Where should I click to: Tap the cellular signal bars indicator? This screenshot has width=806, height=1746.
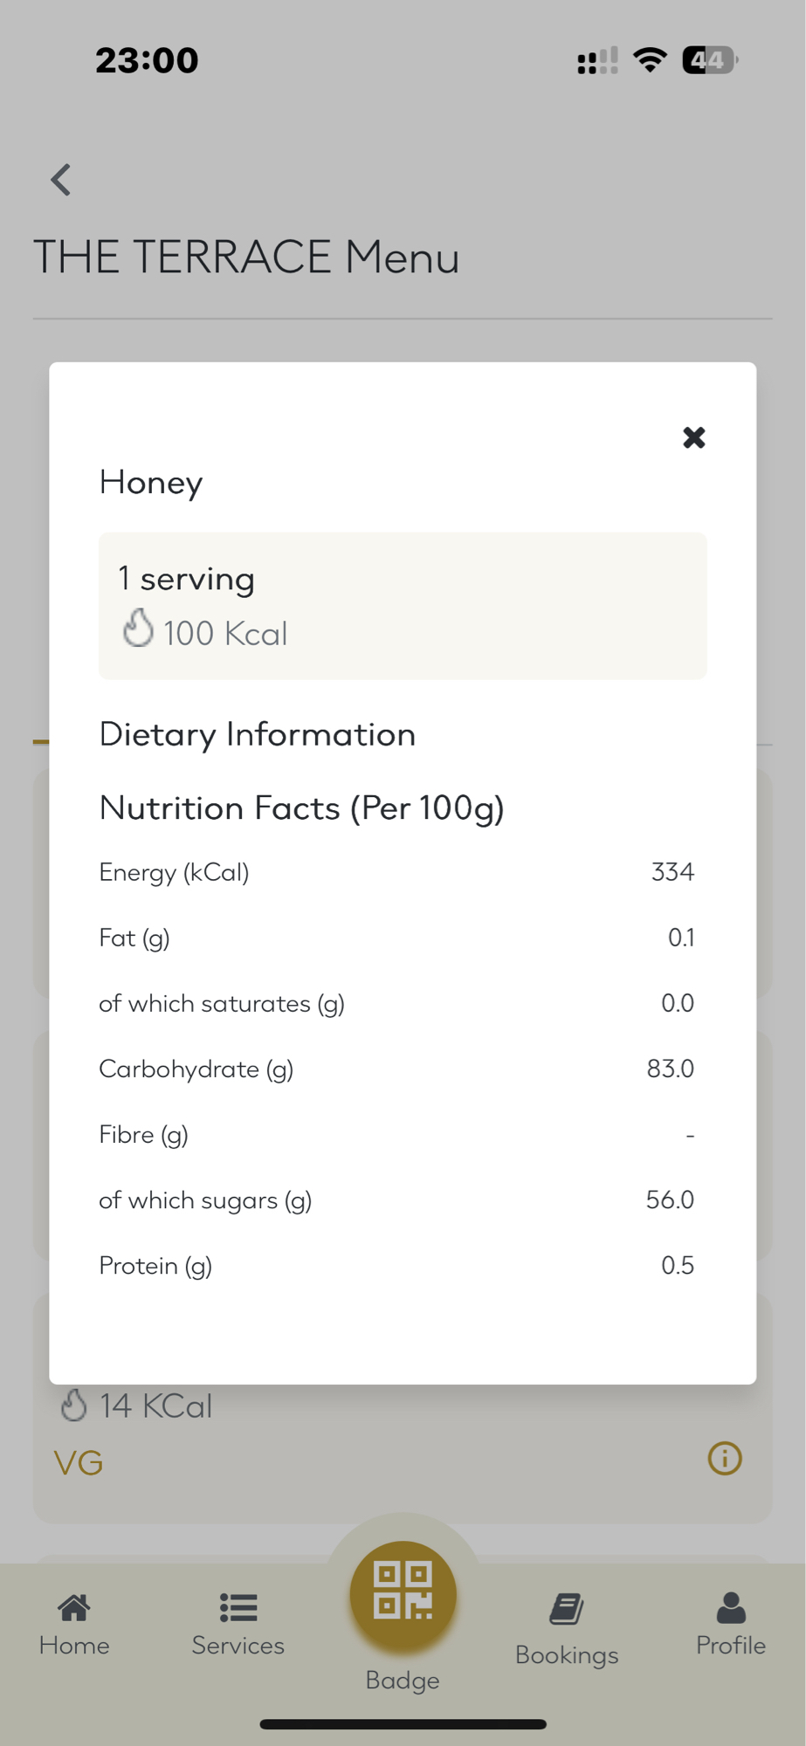click(x=596, y=59)
